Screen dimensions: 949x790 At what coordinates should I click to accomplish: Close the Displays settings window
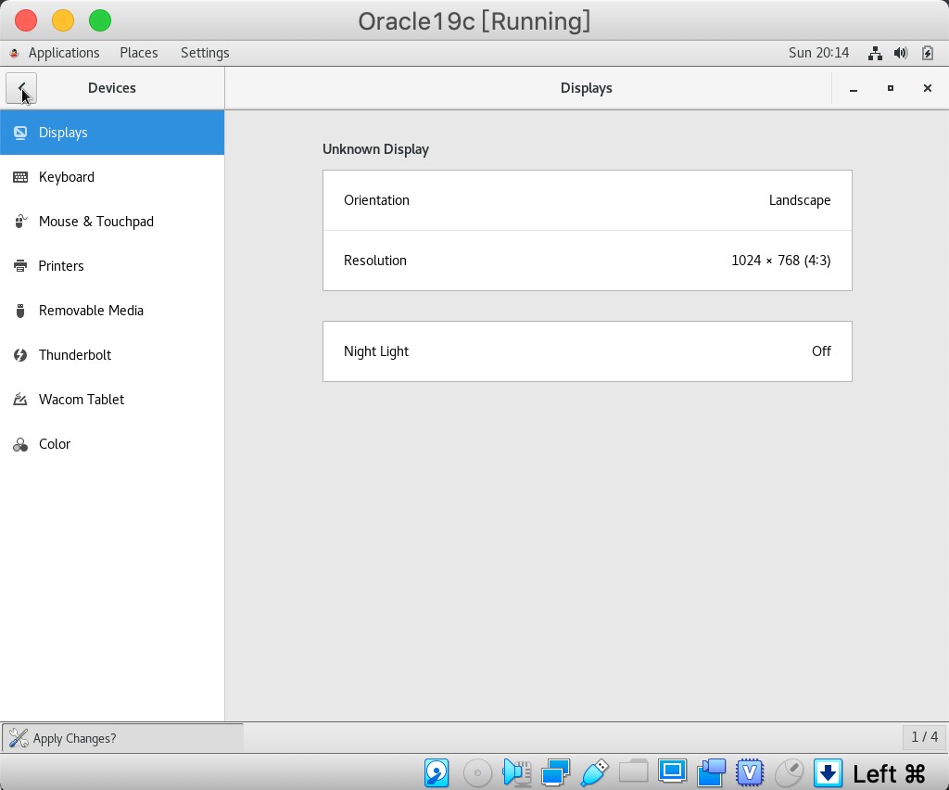(927, 88)
